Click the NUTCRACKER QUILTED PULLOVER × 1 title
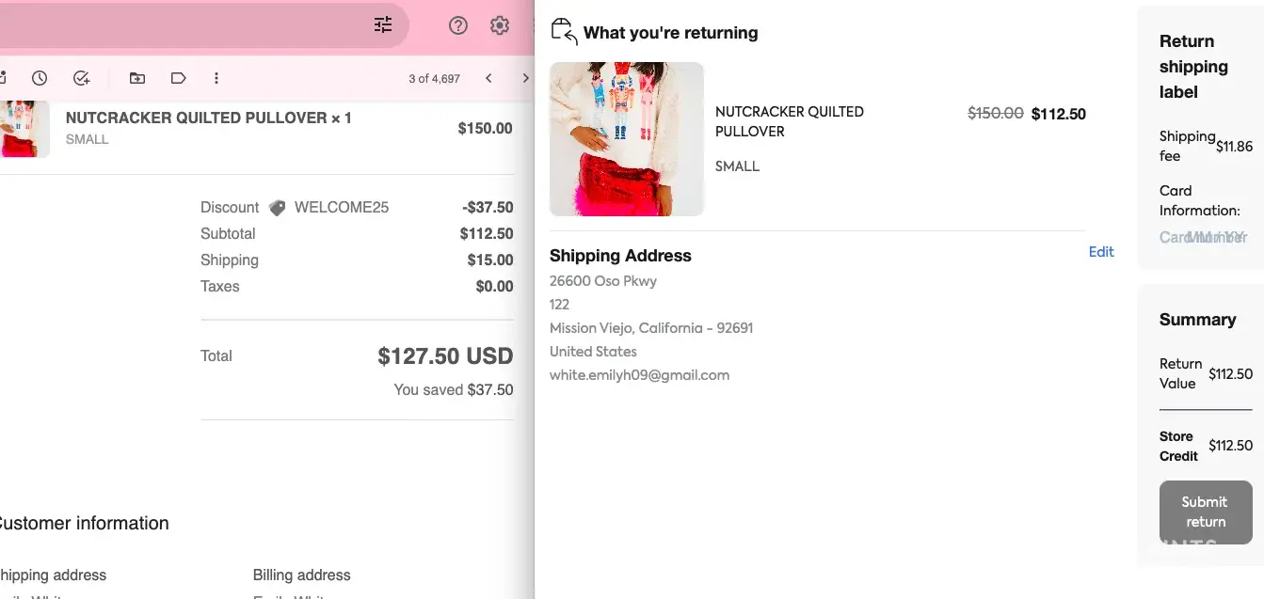Image resolution: width=1264 pixels, height=599 pixels. coord(208,118)
